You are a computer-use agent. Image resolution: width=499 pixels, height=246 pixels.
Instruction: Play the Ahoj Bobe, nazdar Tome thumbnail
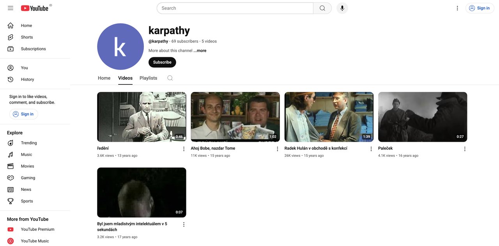(235, 117)
